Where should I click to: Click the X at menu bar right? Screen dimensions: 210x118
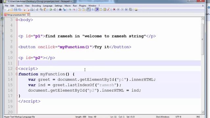click(x=203, y=6)
